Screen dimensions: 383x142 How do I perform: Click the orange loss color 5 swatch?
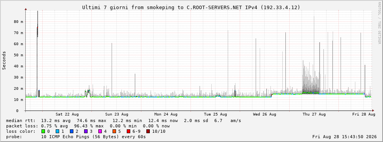click(x=115, y=132)
